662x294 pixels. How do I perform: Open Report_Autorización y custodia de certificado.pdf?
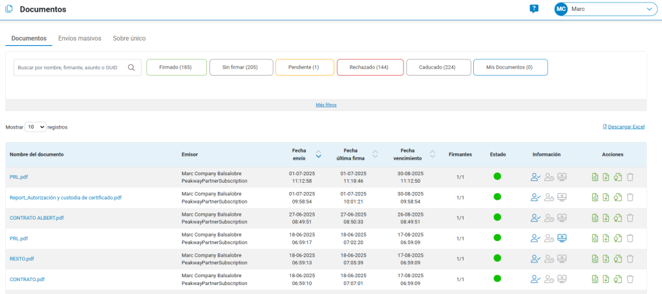65,198
